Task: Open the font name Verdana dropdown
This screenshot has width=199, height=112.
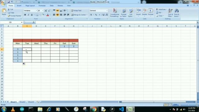Action: pos(36,11)
